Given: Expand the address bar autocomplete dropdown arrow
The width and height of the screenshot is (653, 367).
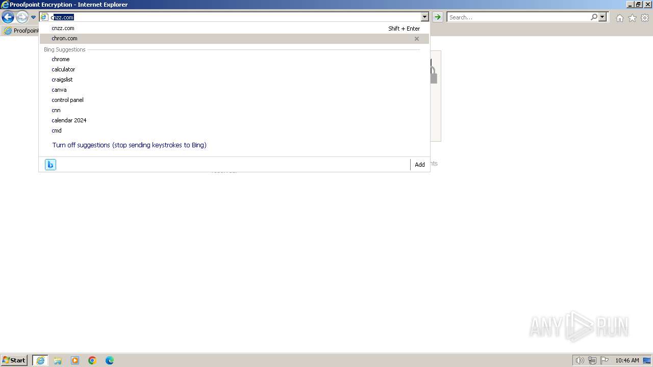Looking at the screenshot, I should pyautogui.click(x=425, y=17).
